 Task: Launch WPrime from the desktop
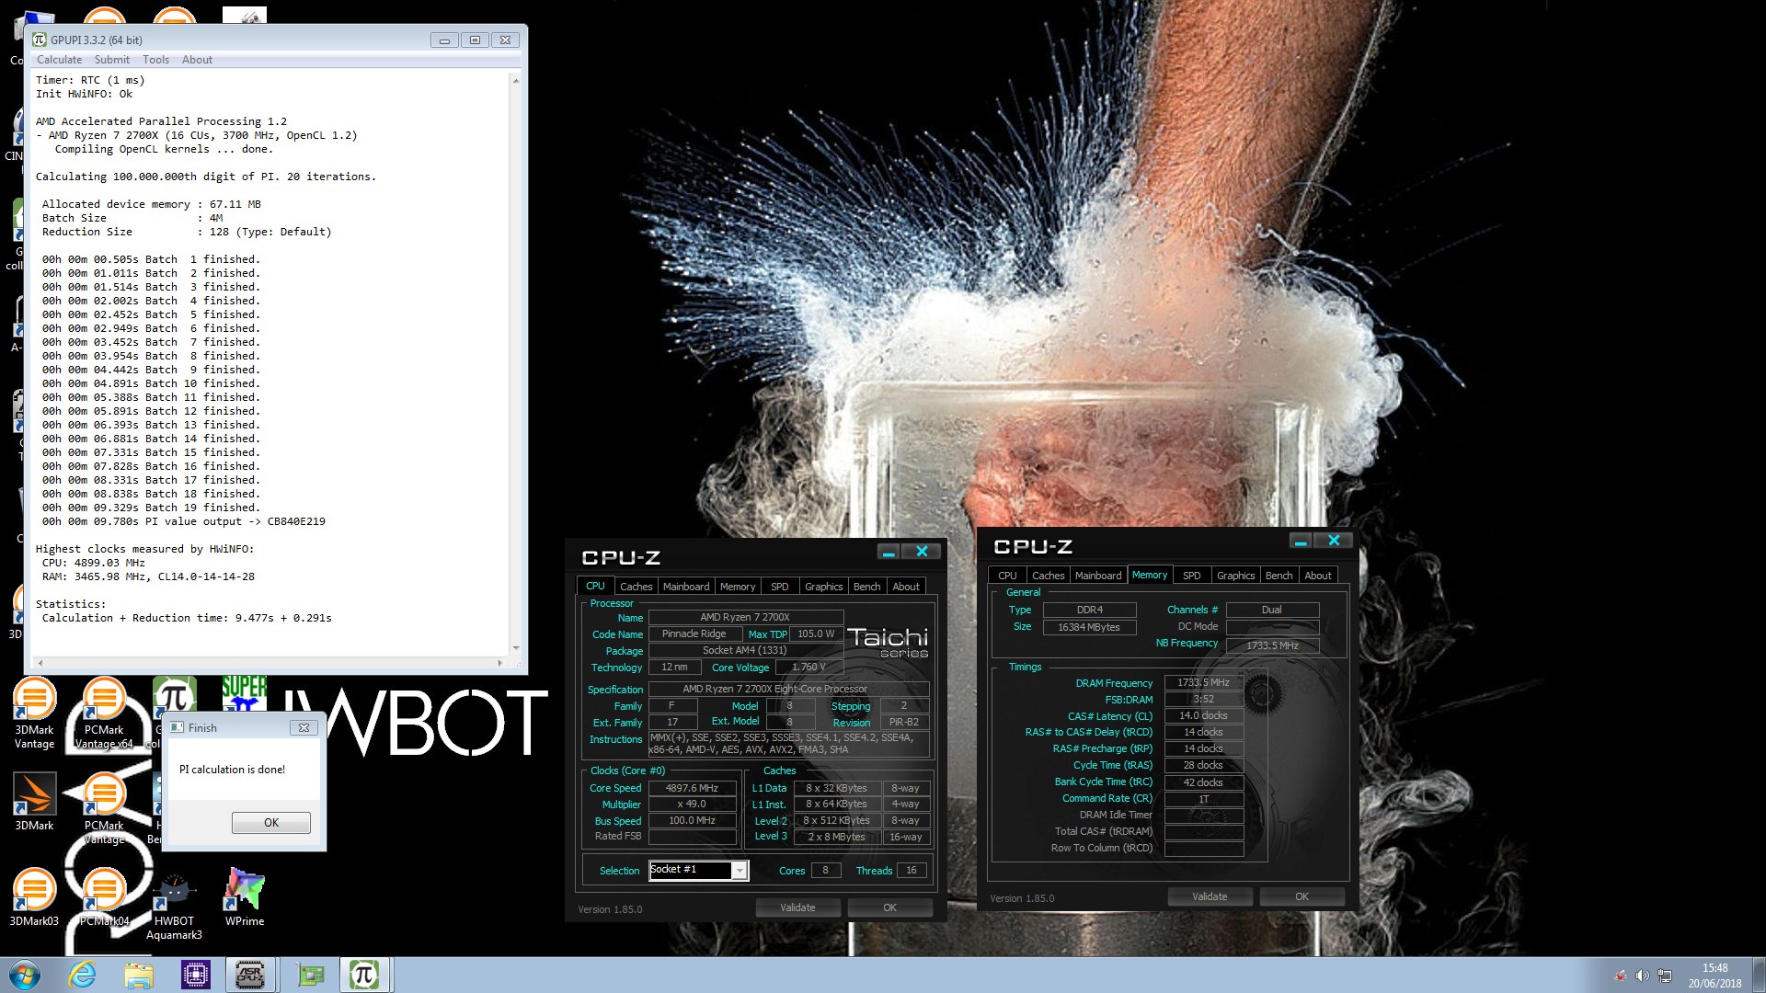[x=245, y=896]
